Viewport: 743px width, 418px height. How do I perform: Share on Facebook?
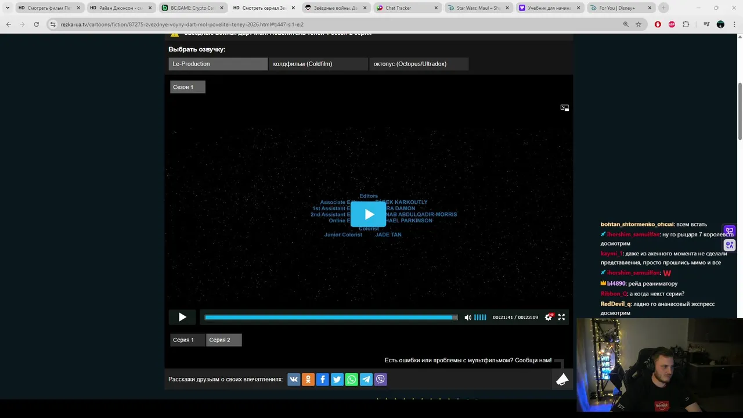tap(323, 379)
